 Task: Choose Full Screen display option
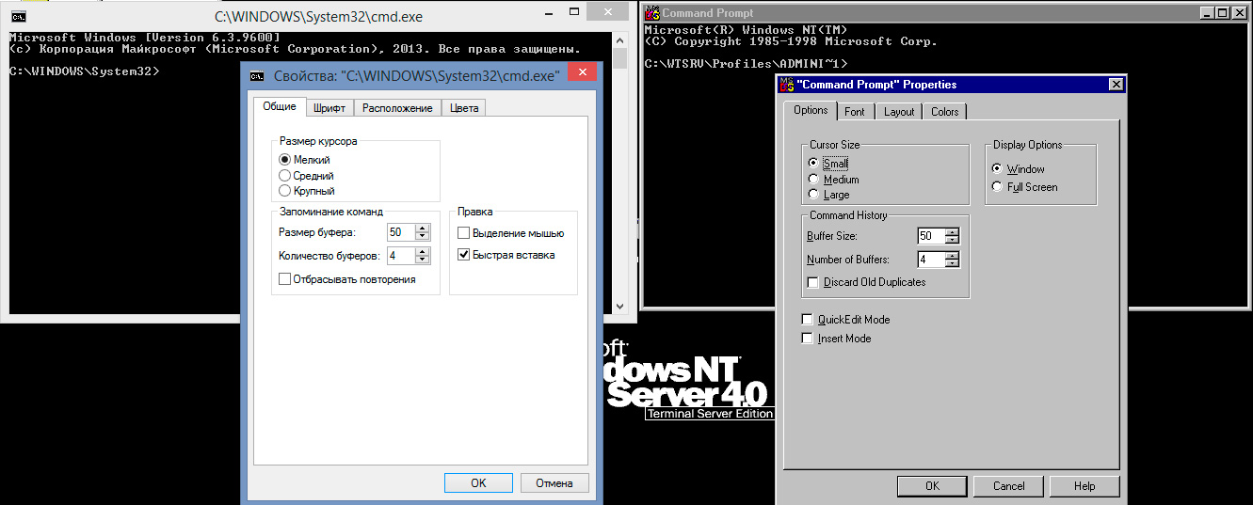point(997,186)
